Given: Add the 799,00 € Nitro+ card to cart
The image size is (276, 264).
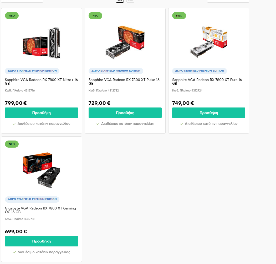Looking at the screenshot, I should tap(42, 113).
